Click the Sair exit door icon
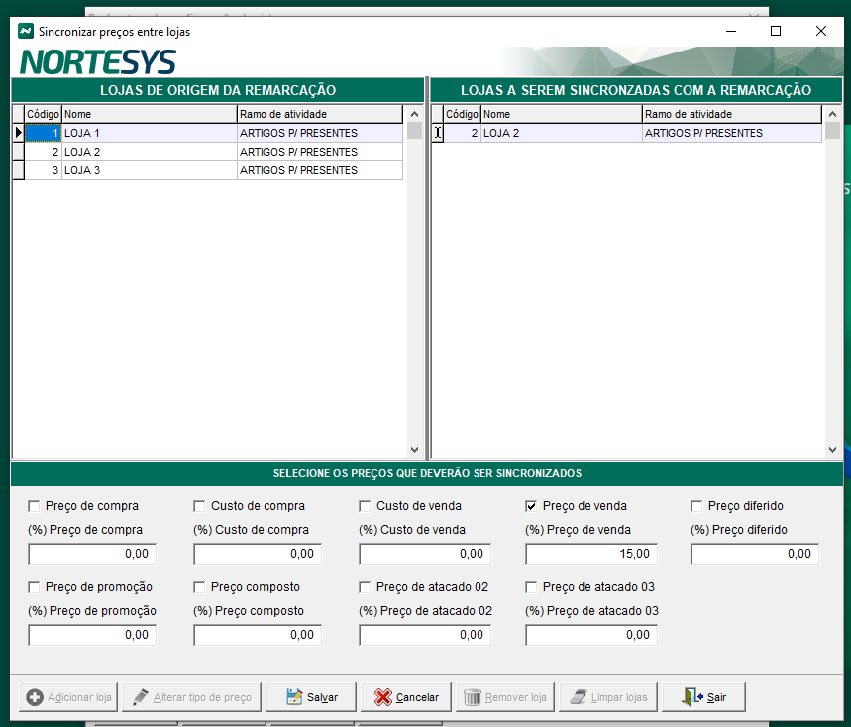The height and width of the screenshot is (727, 851). [692, 697]
